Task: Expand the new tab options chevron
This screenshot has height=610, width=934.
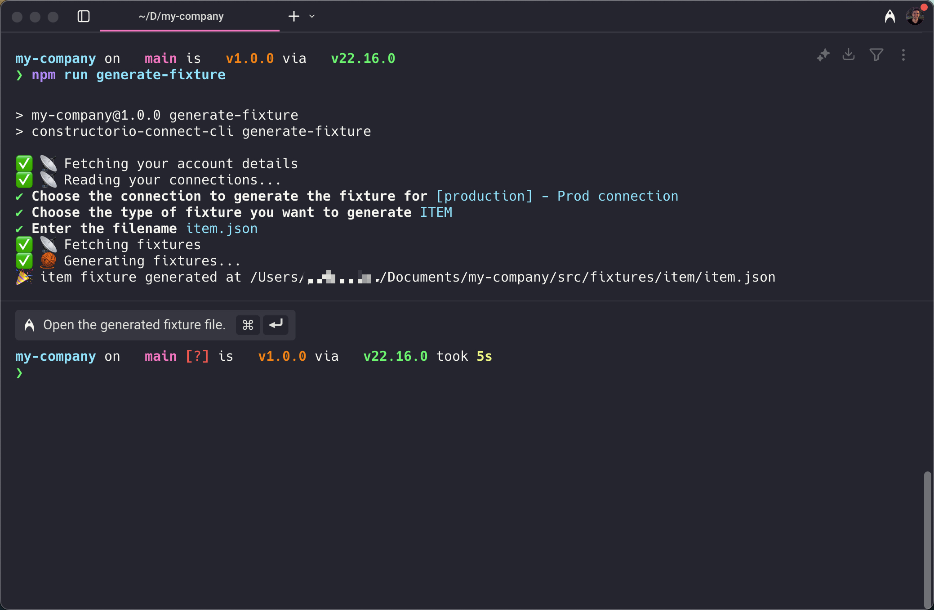Action: click(312, 17)
